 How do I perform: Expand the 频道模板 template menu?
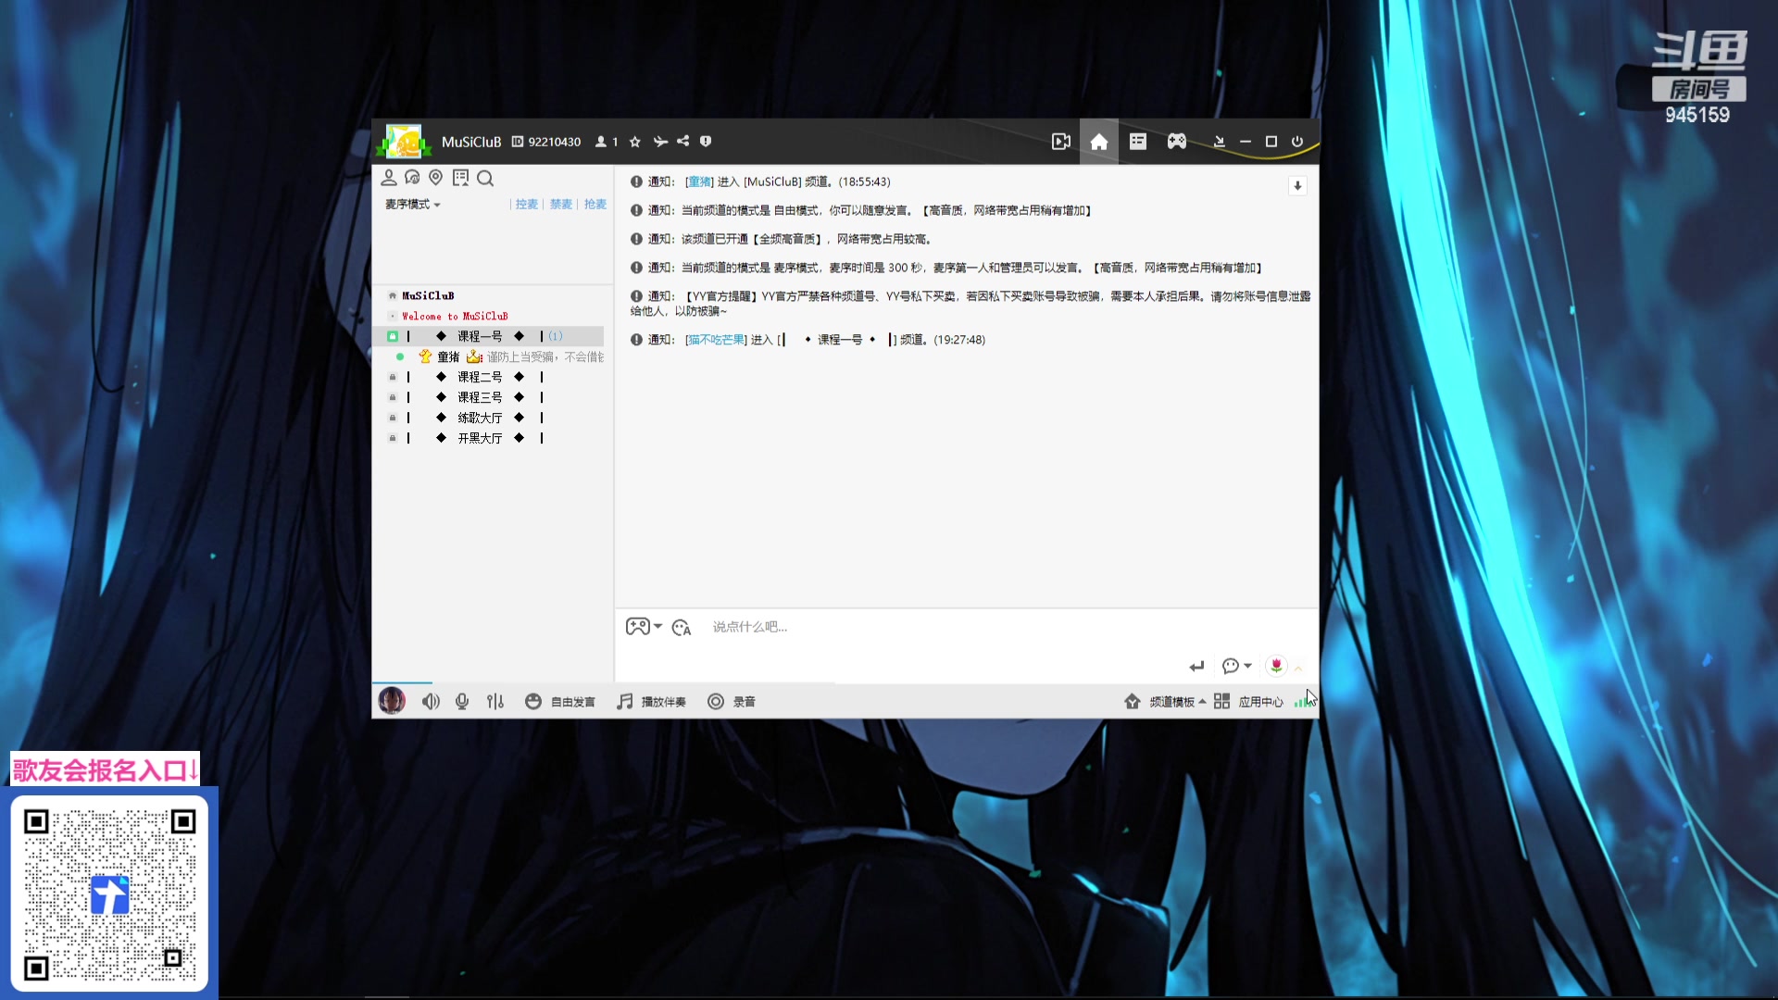coord(1171,702)
